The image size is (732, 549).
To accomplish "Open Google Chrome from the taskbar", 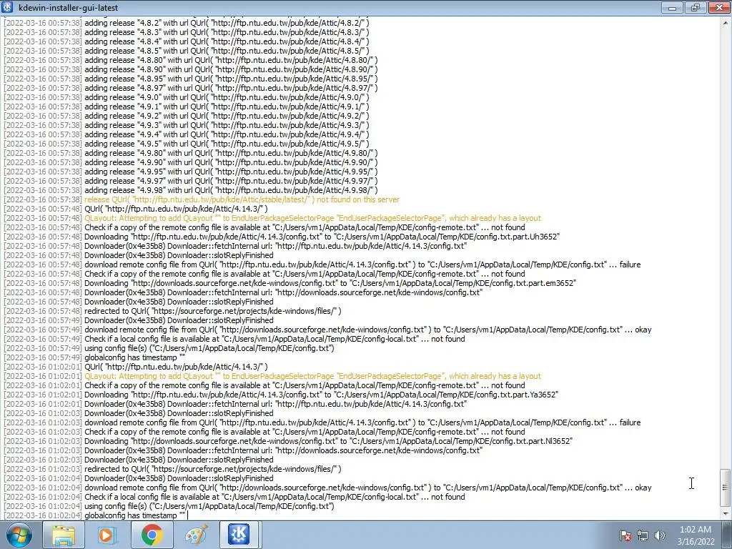I will (152, 535).
